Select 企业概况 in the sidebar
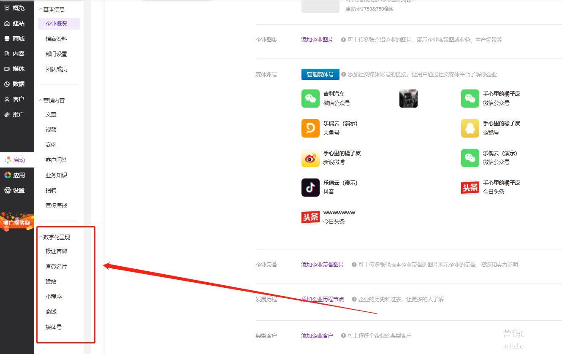 click(56, 24)
